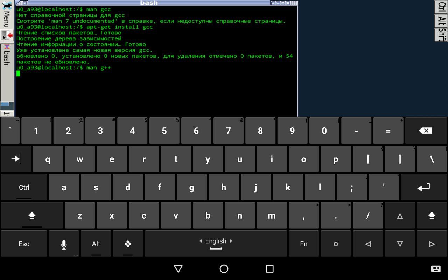Tap the forward slash key
The height and width of the screenshot is (280, 448).
[x=368, y=216]
